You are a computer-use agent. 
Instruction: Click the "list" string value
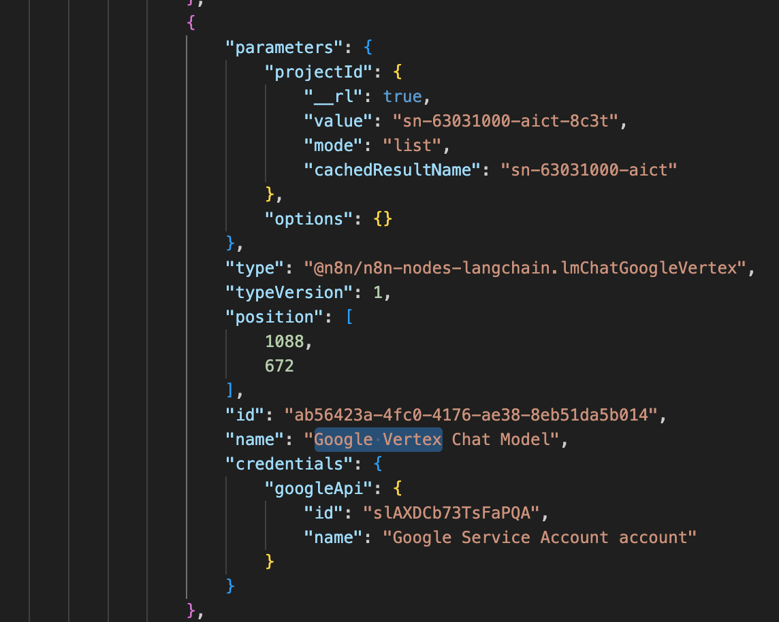413,146
